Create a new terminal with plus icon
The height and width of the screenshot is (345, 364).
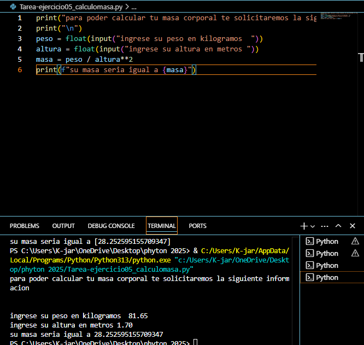[x=304, y=226]
